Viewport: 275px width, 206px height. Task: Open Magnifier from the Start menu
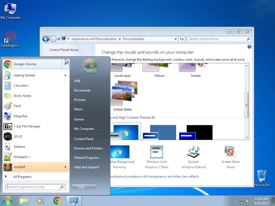click(x=36, y=116)
